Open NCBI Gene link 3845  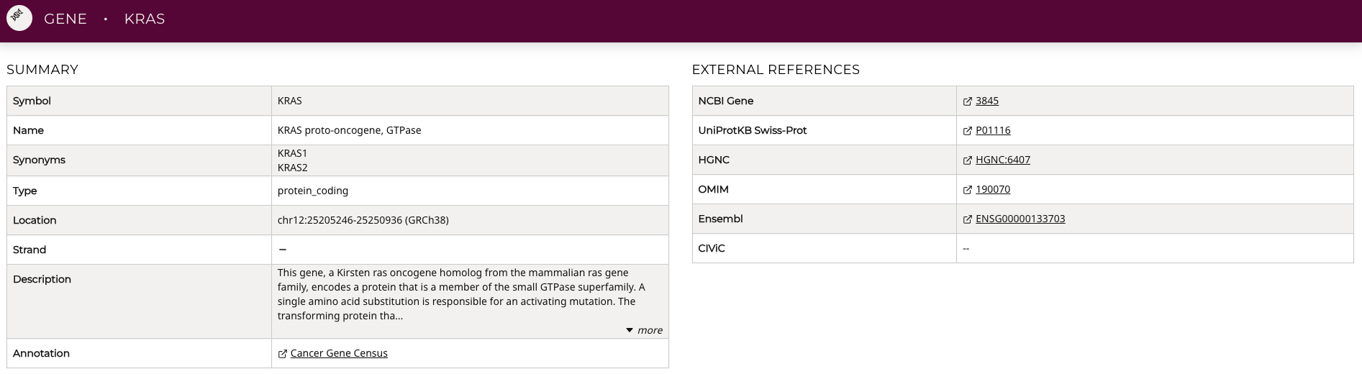click(987, 101)
